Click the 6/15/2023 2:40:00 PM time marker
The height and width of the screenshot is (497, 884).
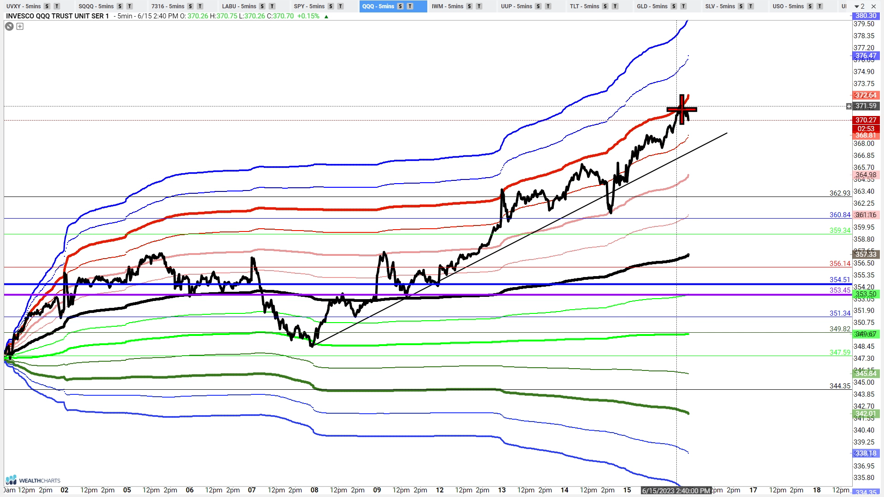pyautogui.click(x=676, y=491)
